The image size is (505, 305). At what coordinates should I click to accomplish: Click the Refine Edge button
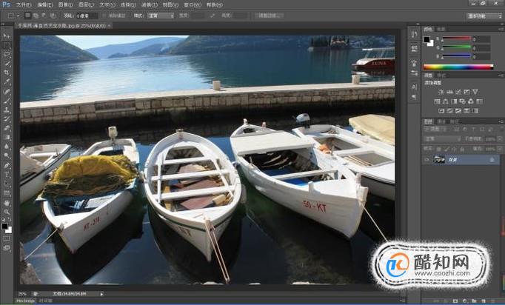[270, 16]
